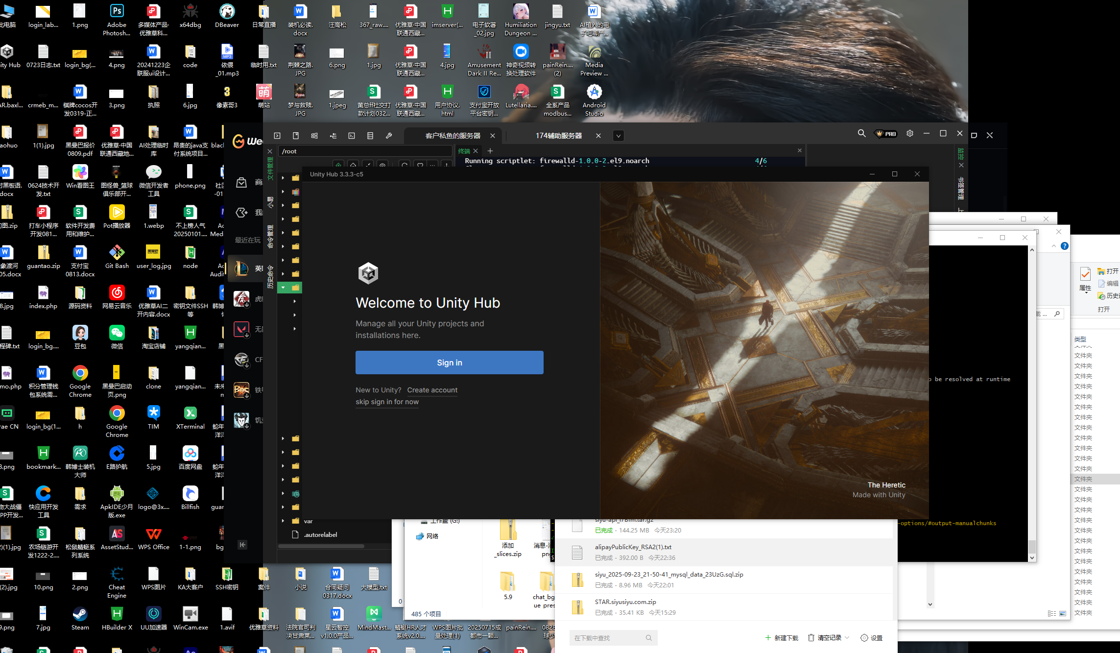This screenshot has width=1120, height=653.
Task: Open Cheat Engine desktop shortcut
Action: 117,582
